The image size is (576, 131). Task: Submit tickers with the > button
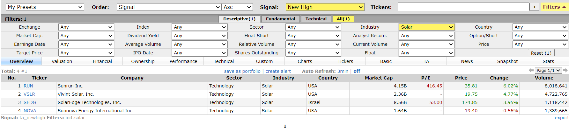click(534, 7)
